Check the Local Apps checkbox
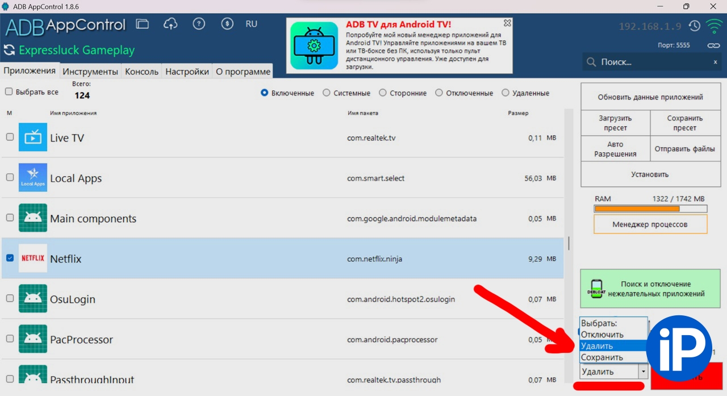This screenshot has width=727, height=396. coord(10,177)
